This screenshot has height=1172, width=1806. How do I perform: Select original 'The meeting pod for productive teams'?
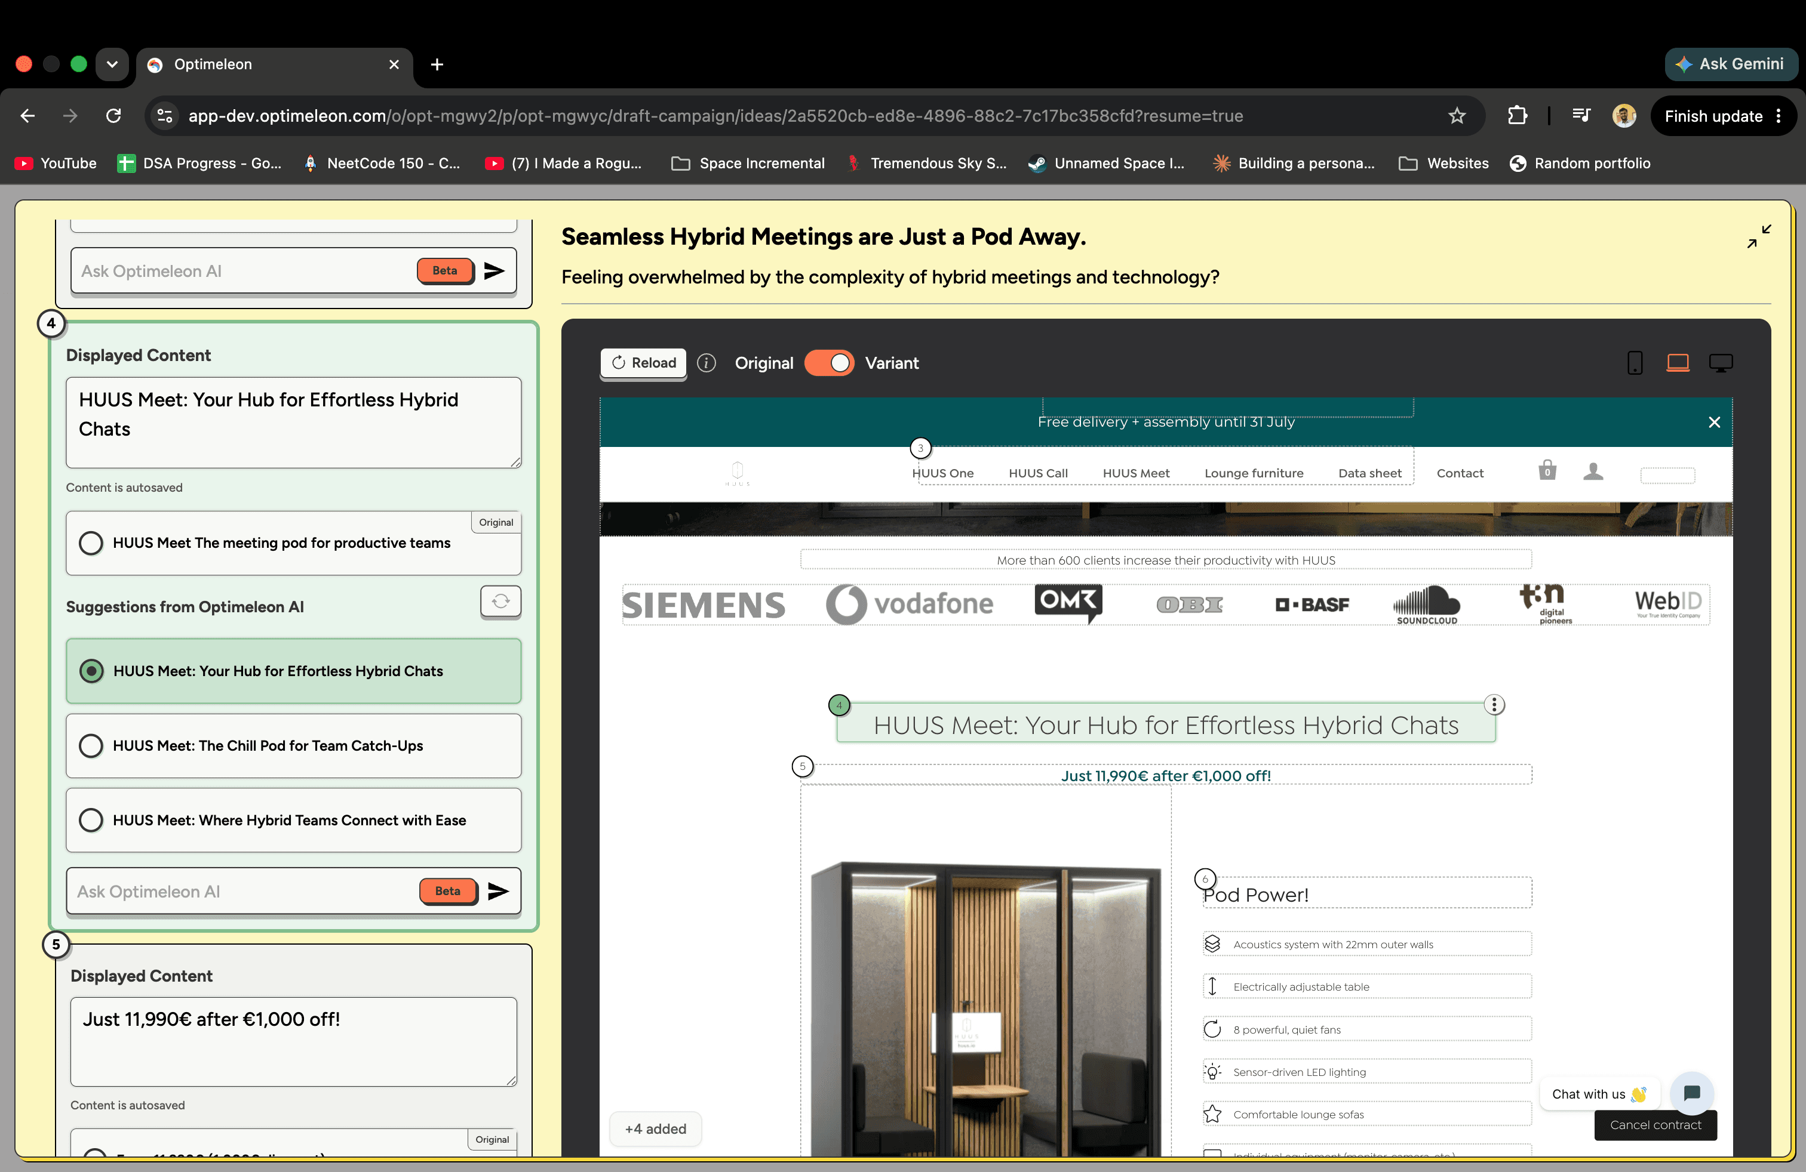click(293, 543)
